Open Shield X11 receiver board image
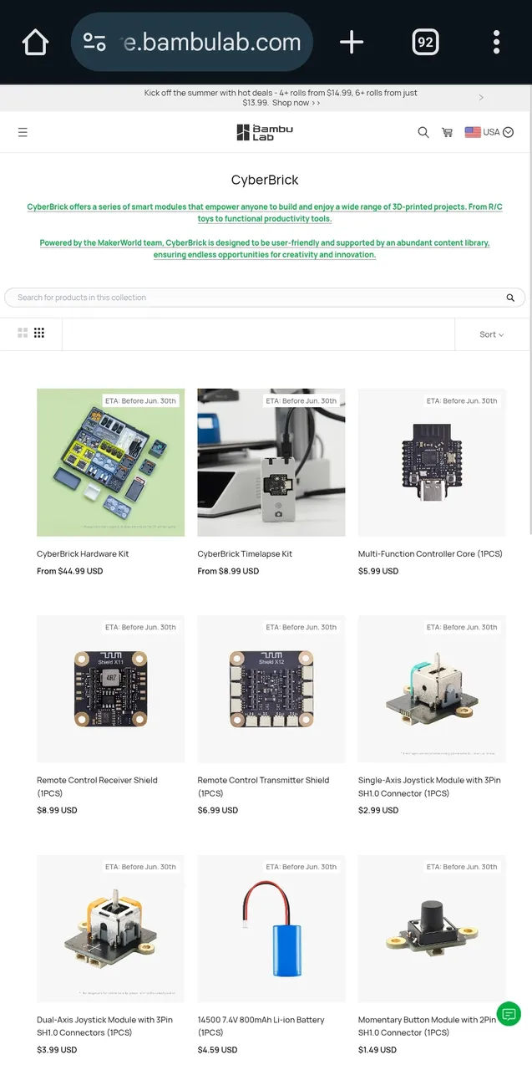 (110, 689)
